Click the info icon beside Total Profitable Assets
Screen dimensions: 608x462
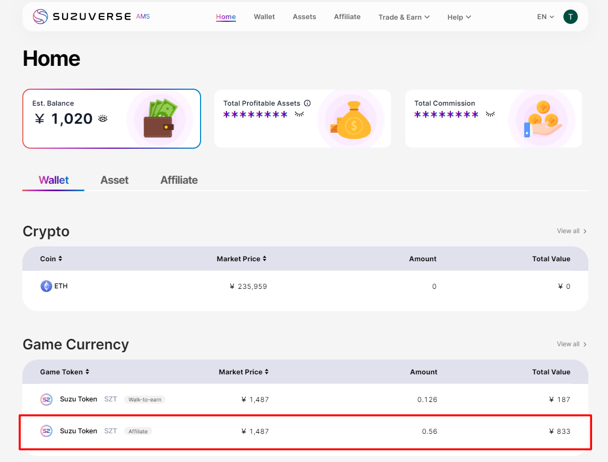(x=307, y=104)
